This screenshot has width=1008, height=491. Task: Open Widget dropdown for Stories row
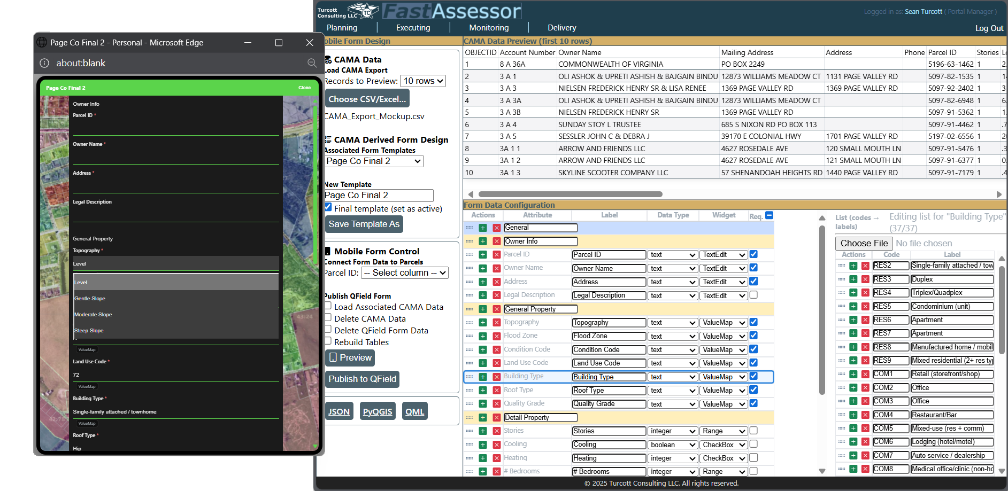(x=723, y=431)
